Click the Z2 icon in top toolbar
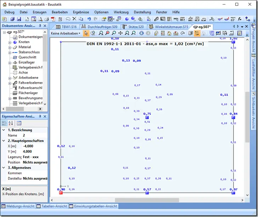Screen dimensions: 258x217 [x=233, y=19]
